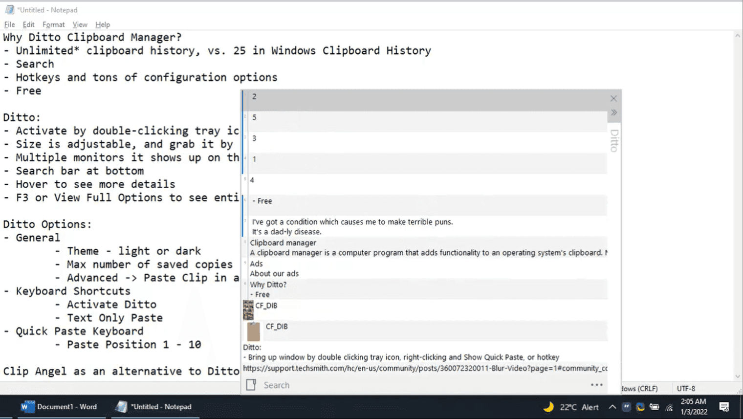Image resolution: width=743 pixels, height=419 pixels.
Task: Paste the Ditto clip labeled "3"
Action: (425, 142)
